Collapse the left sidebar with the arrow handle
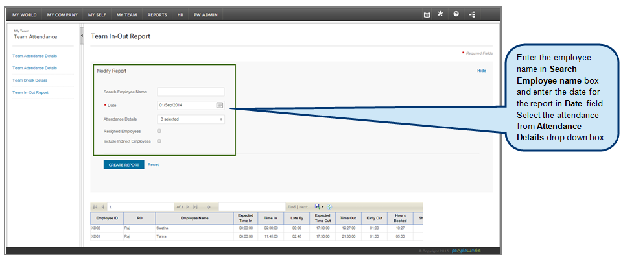Viewport: 623px width, 257px height. [x=82, y=36]
